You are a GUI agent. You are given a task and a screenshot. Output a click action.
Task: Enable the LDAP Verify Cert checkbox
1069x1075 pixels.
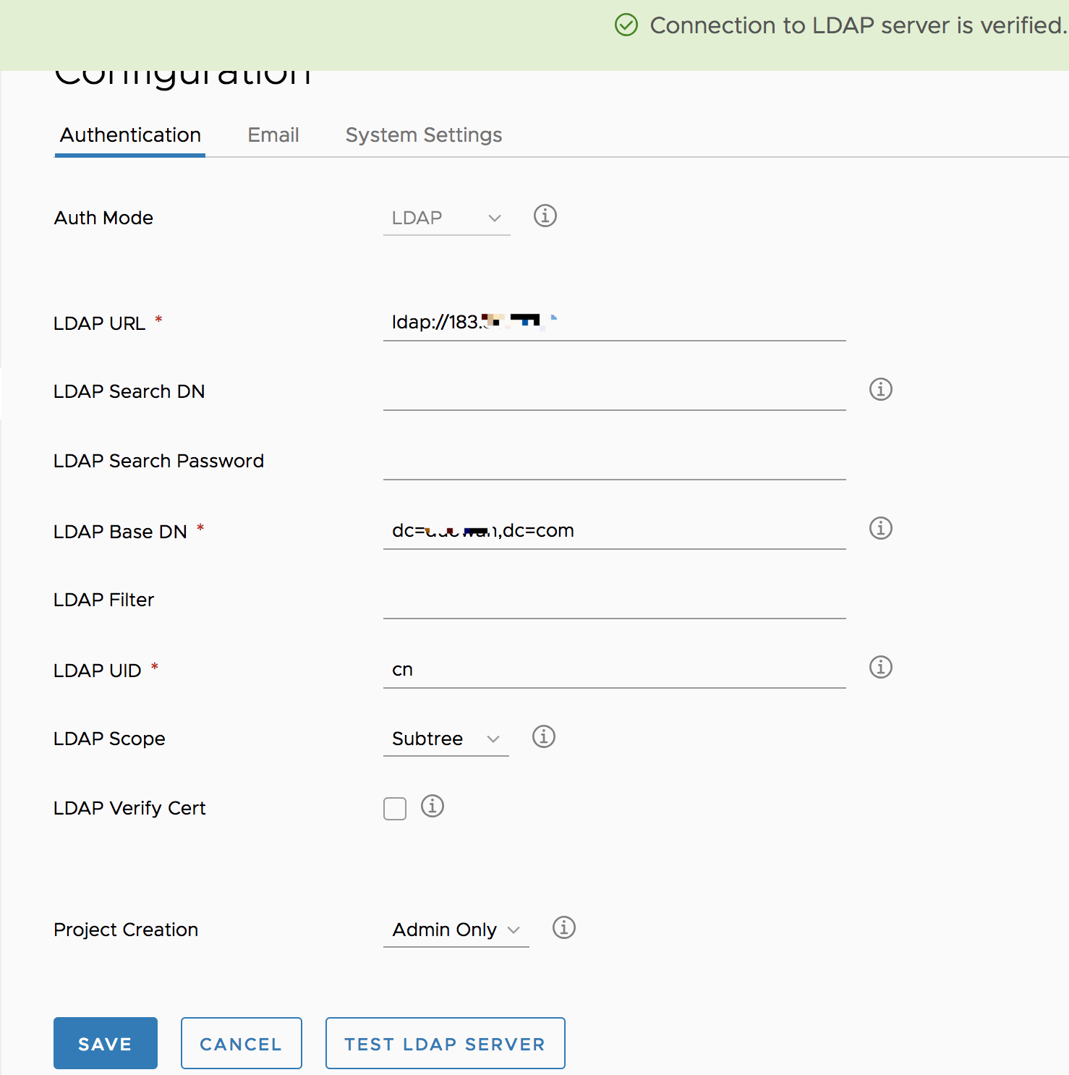click(394, 809)
